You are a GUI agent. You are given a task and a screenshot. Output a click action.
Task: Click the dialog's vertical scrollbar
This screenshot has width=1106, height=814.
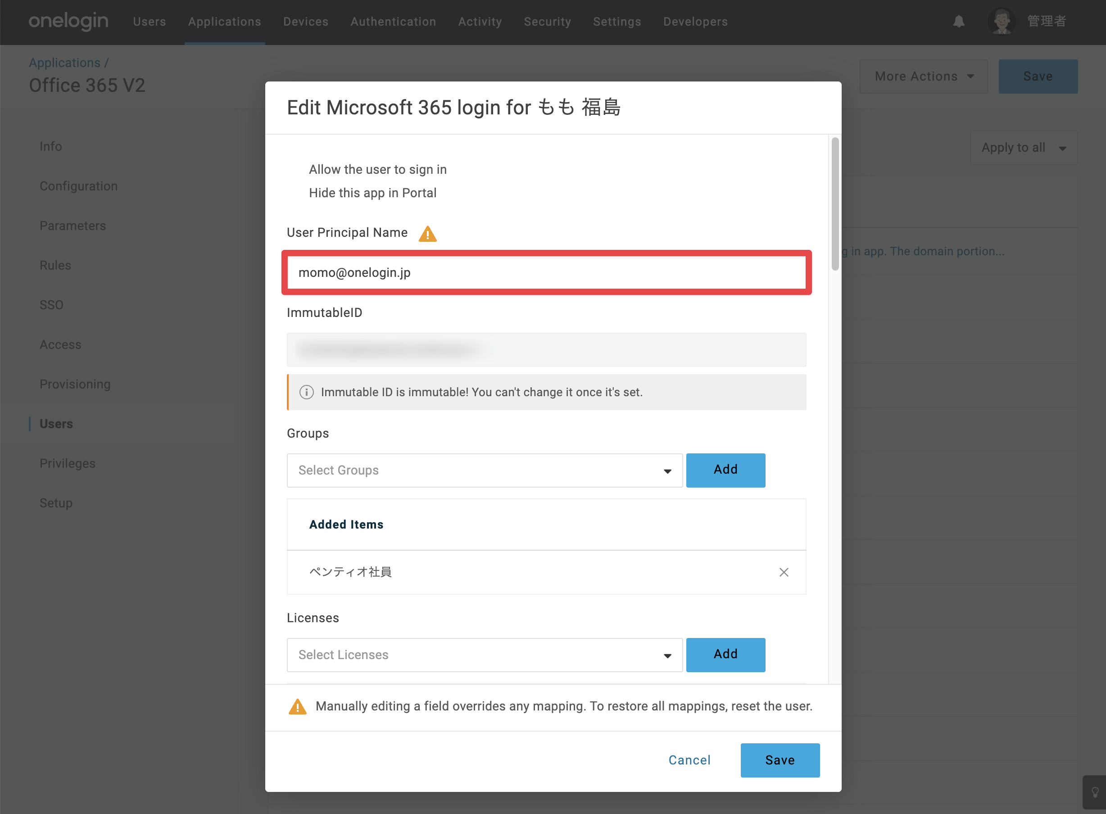(835, 204)
